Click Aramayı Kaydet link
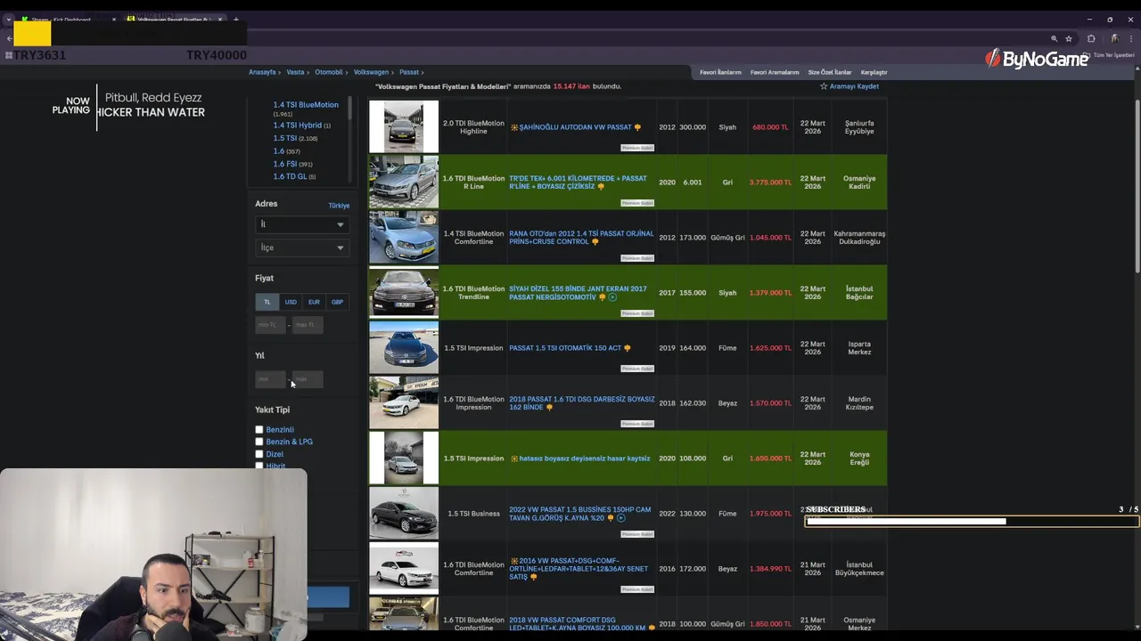 tap(854, 86)
